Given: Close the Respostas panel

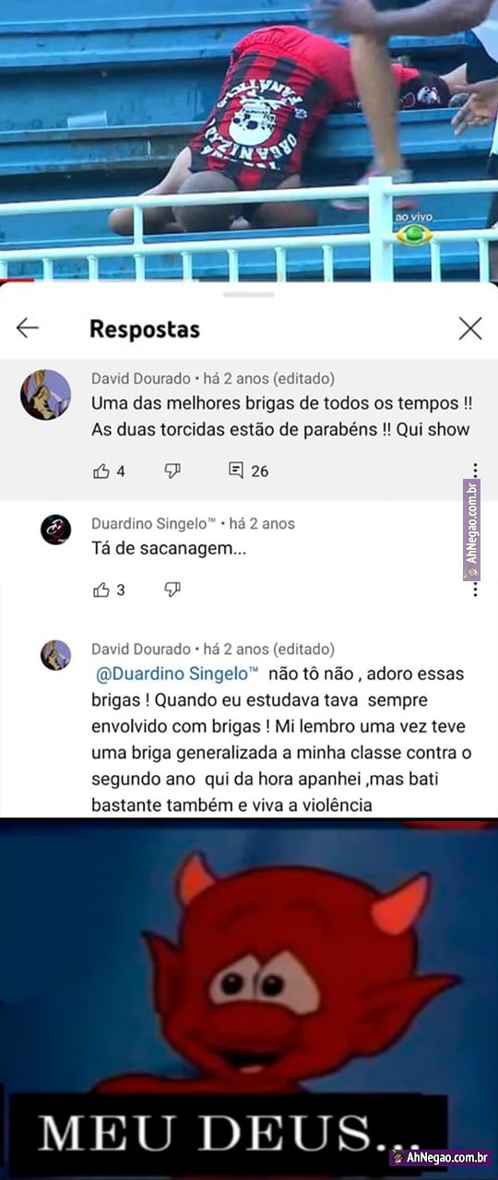Looking at the screenshot, I should pos(470,328).
